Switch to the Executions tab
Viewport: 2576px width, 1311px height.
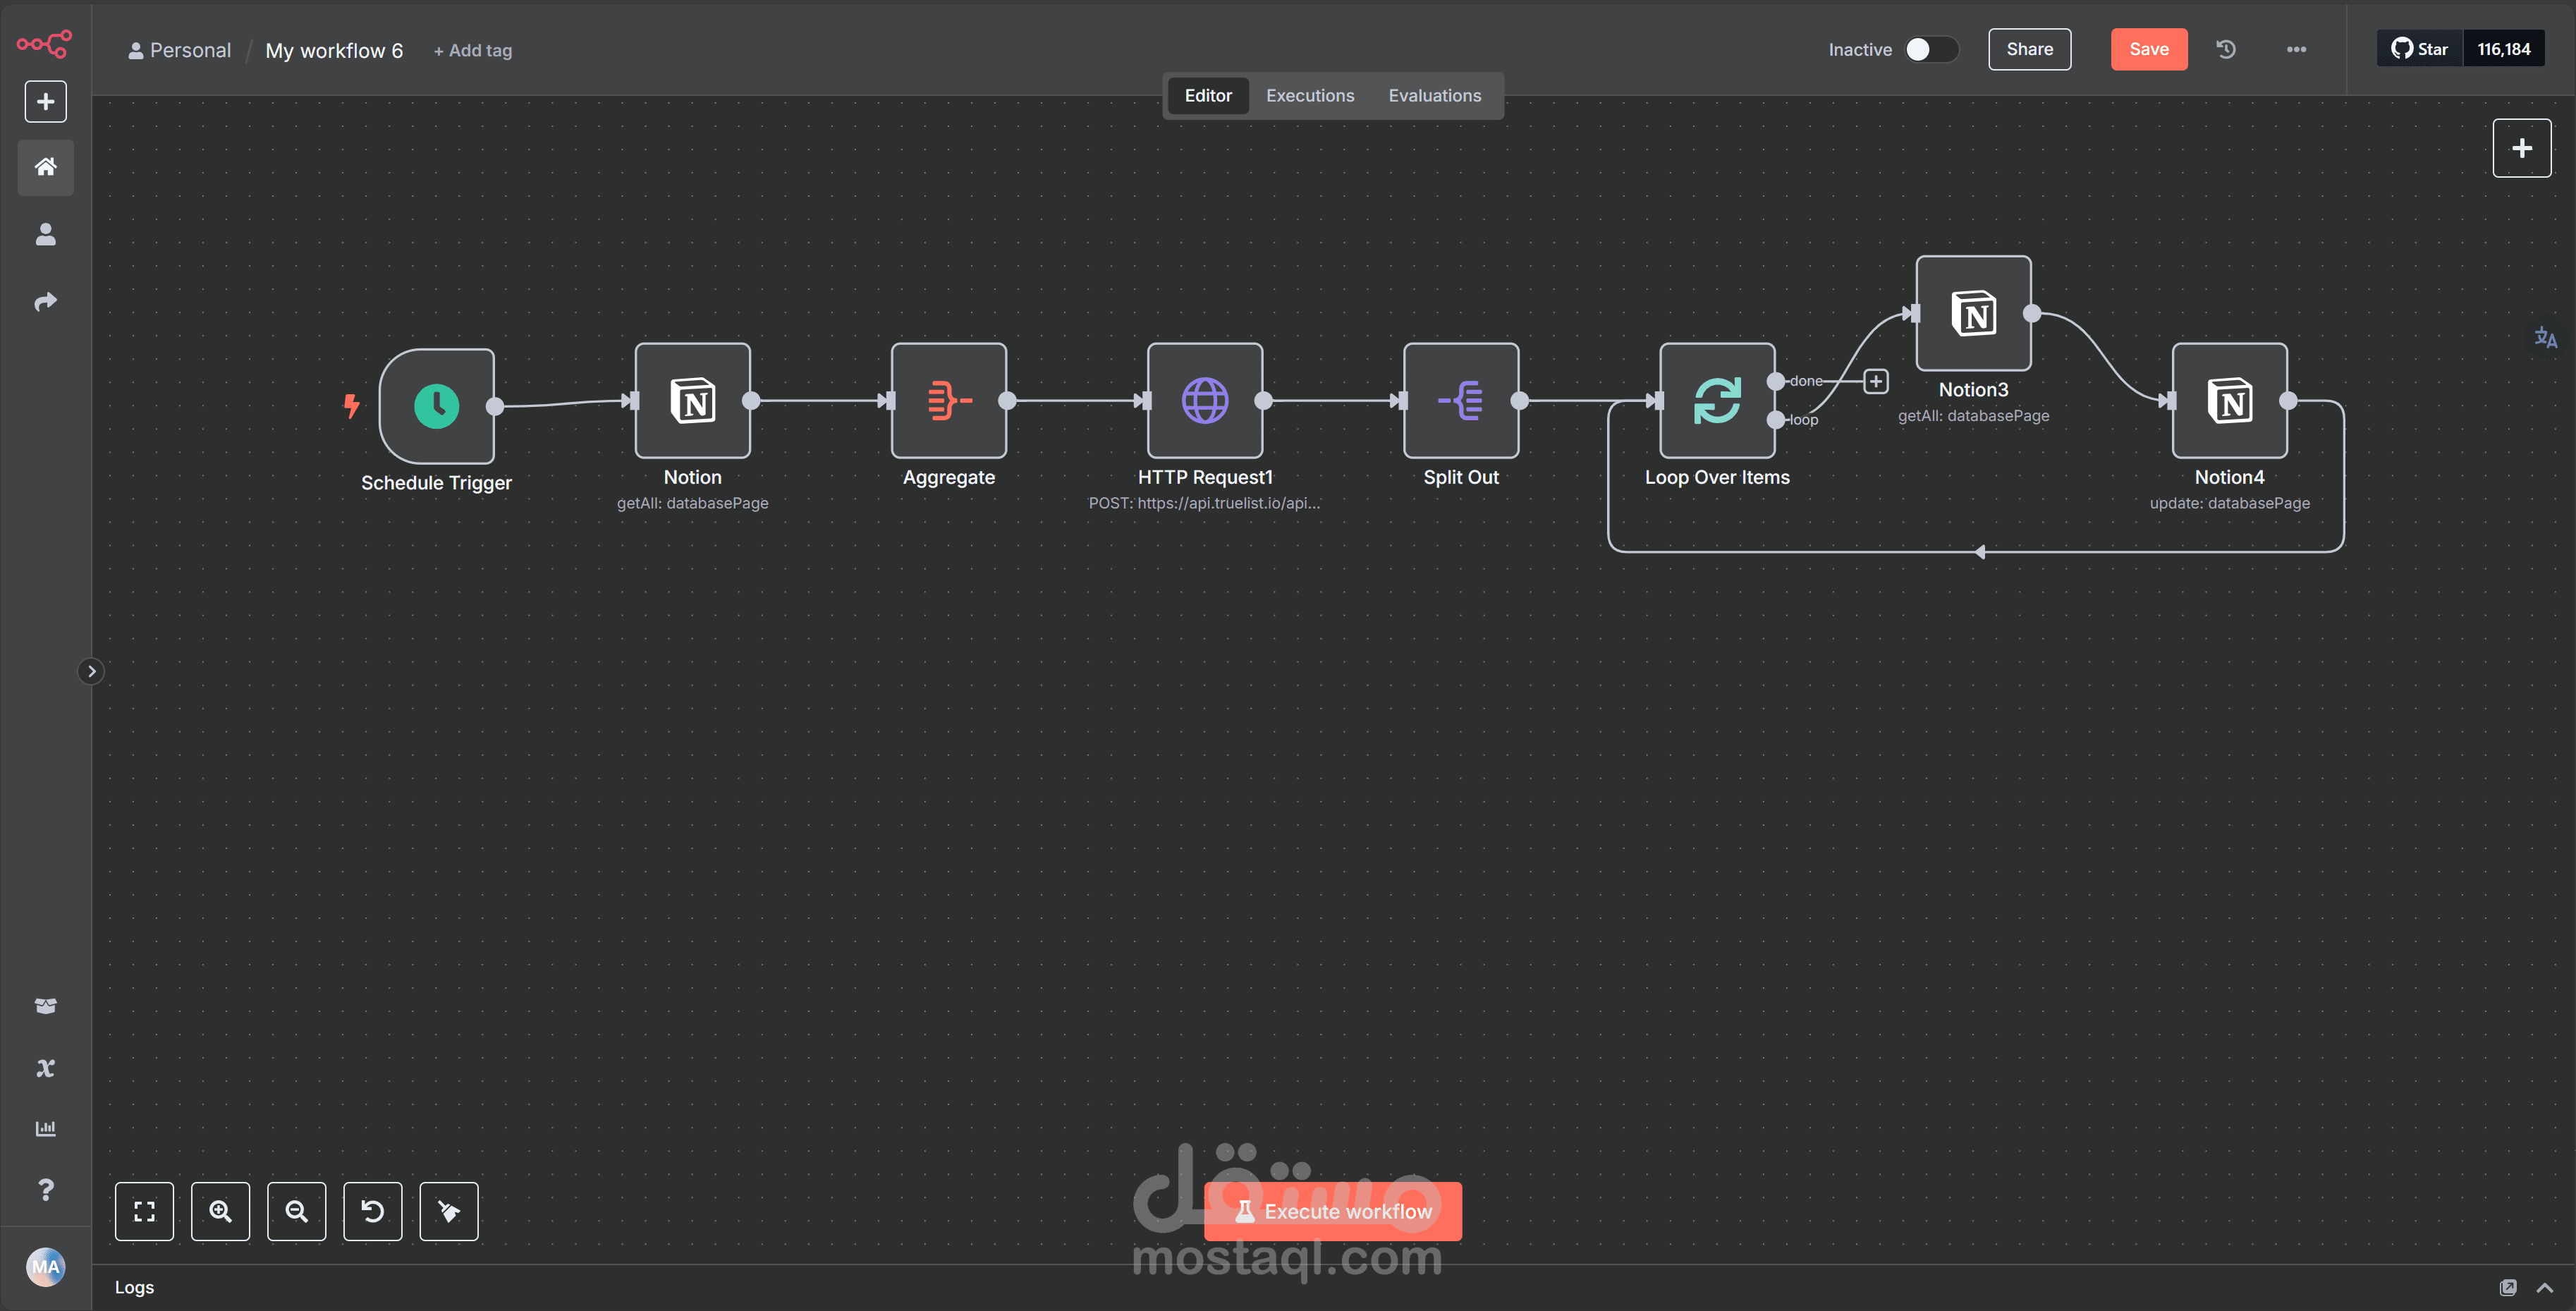(1310, 95)
